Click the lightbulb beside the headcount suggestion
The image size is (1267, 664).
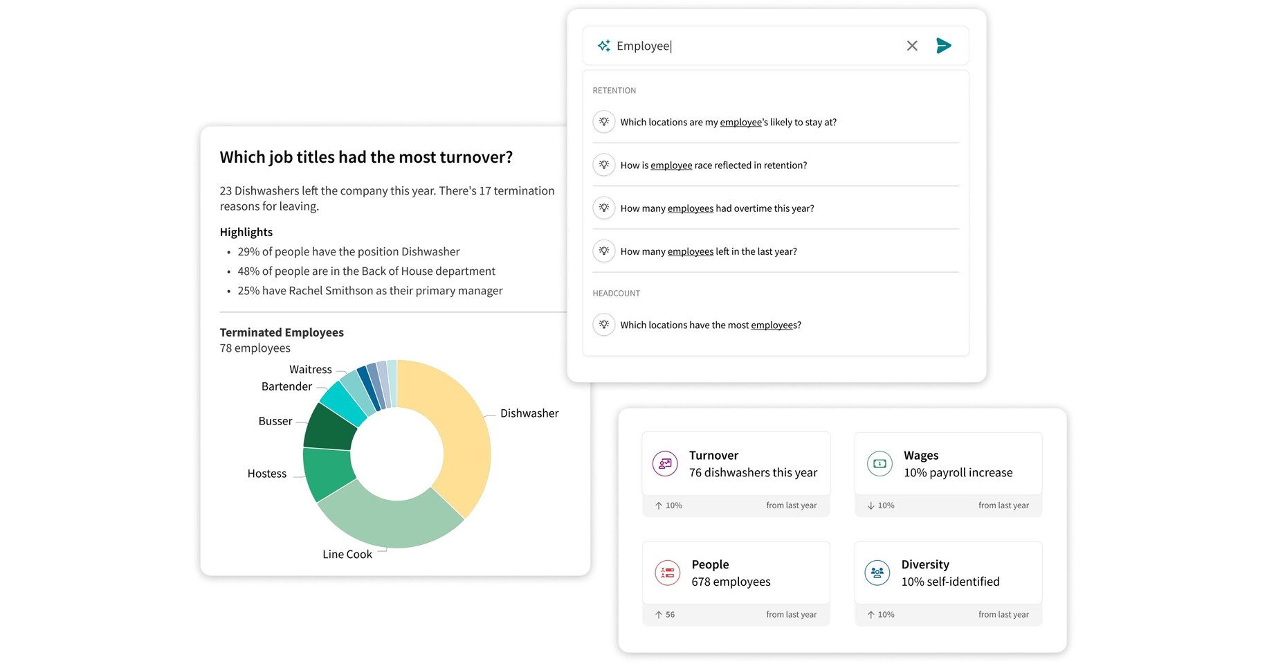tap(604, 324)
